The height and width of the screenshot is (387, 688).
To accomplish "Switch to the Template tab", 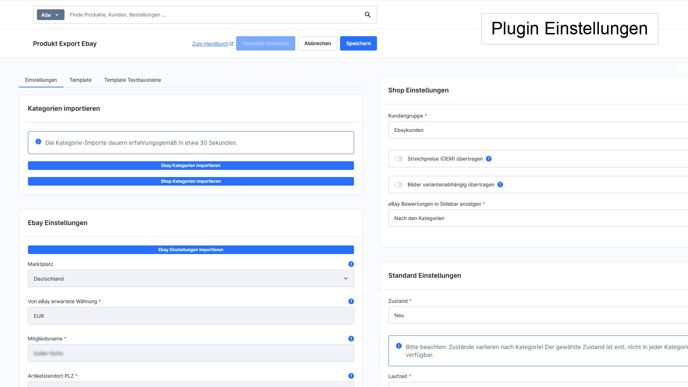I will 81,80.
